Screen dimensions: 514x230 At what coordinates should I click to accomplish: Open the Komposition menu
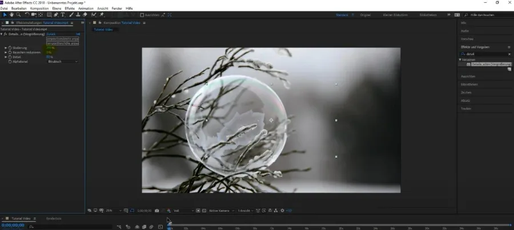point(39,9)
